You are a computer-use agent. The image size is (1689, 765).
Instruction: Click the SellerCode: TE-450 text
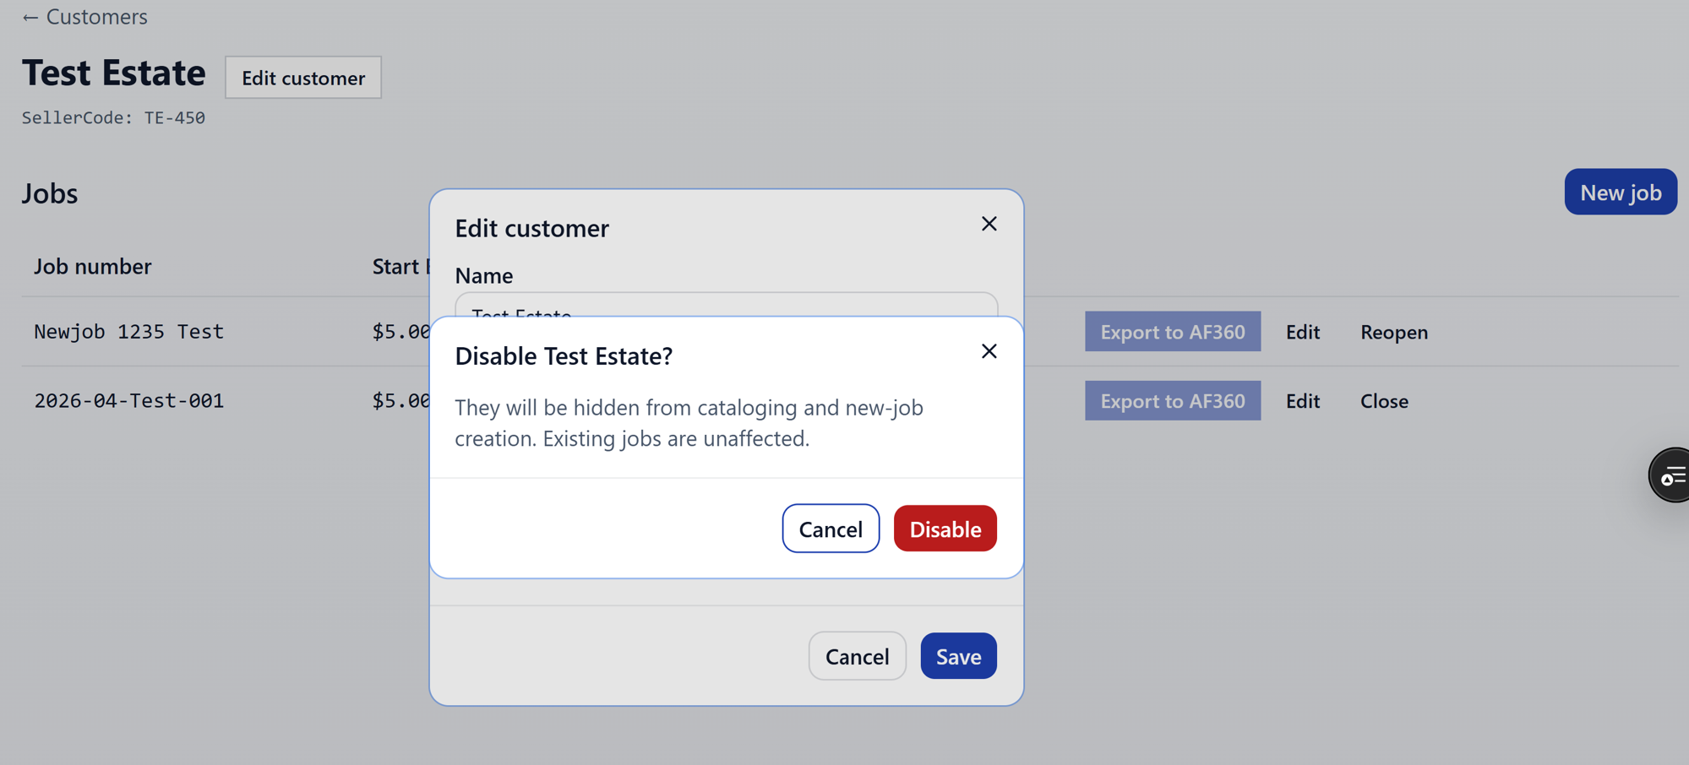(113, 118)
